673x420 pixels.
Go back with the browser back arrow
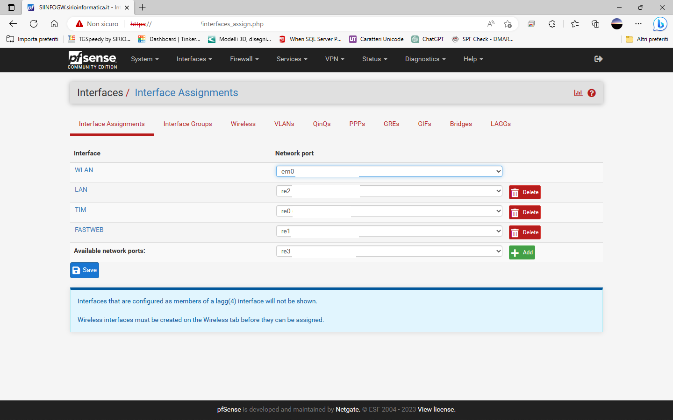click(x=13, y=24)
